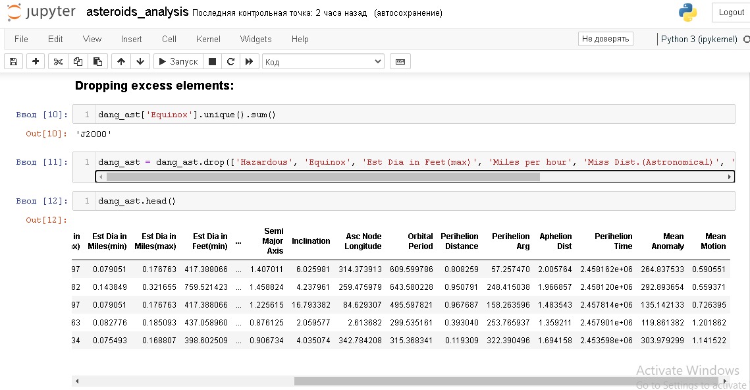Move the selected cell up
The height and width of the screenshot is (390, 750).
(x=121, y=61)
